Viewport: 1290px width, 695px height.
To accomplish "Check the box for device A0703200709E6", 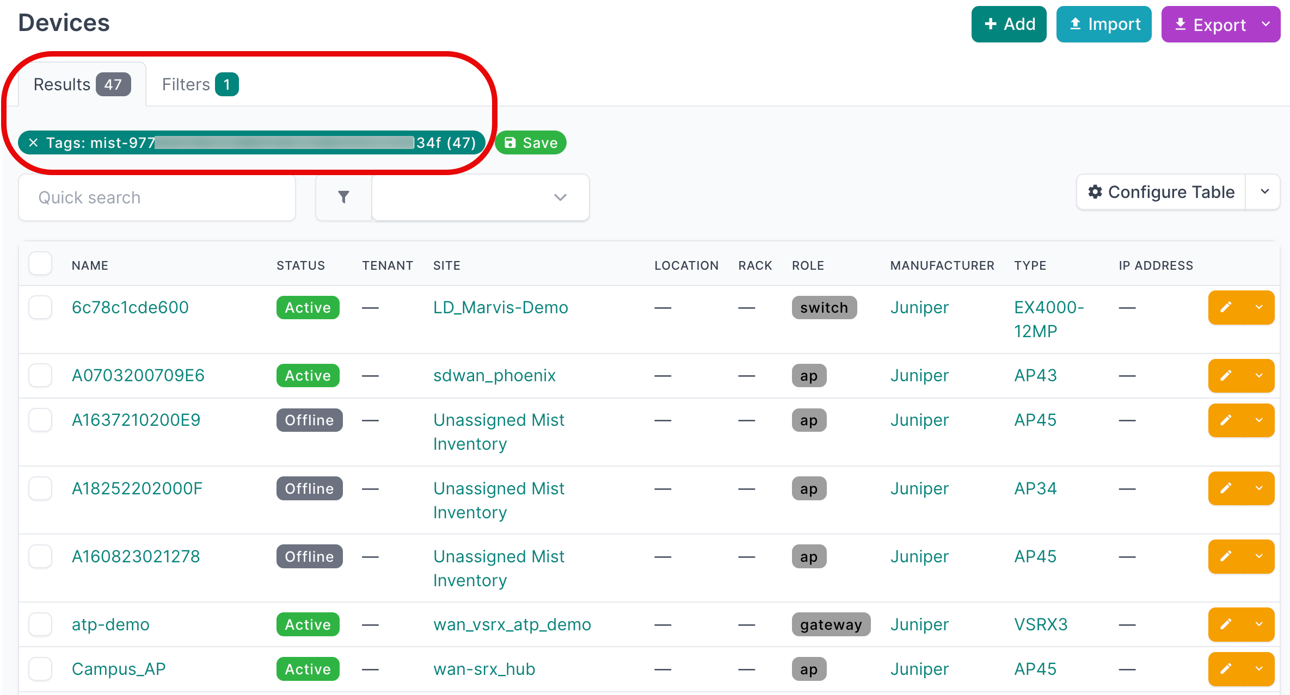I will tap(40, 375).
